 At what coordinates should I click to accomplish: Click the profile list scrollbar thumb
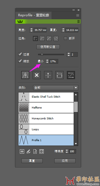point(76,107)
